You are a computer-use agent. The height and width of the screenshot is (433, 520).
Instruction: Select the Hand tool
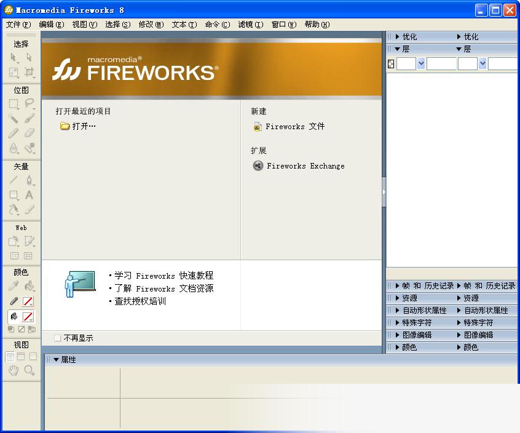[14, 370]
